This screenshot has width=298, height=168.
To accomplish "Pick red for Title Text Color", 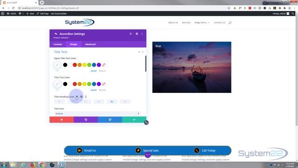I will tap(74, 84).
